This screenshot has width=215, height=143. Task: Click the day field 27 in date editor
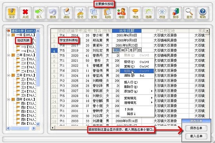[x=135, y=50]
